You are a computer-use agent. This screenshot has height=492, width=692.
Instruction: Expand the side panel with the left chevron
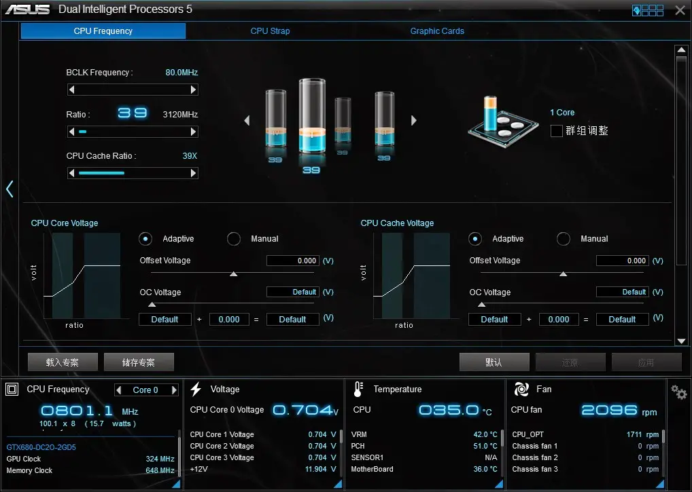pos(10,189)
